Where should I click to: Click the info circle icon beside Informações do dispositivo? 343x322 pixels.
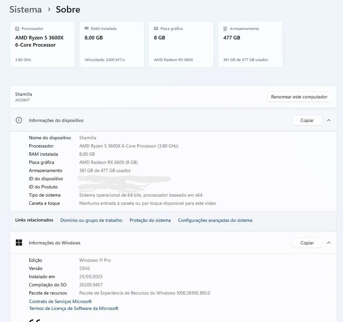coord(19,120)
